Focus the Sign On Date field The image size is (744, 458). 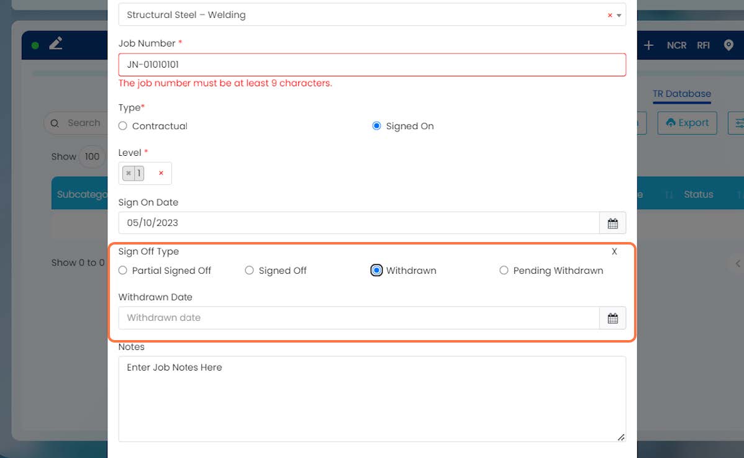[x=359, y=223]
